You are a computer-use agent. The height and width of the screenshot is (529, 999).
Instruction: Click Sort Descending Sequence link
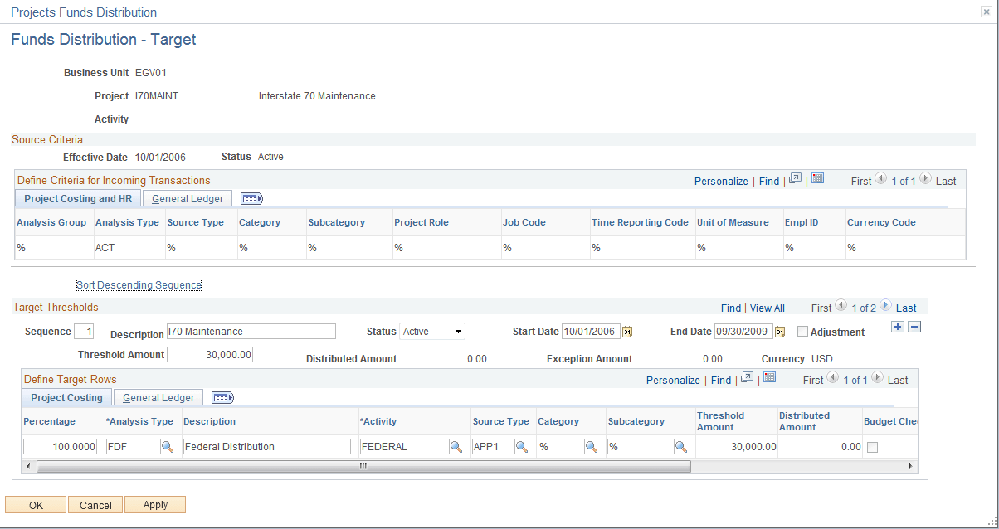139,285
